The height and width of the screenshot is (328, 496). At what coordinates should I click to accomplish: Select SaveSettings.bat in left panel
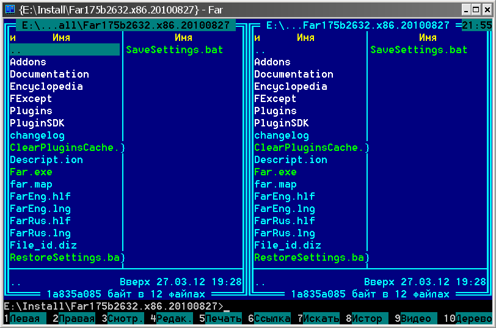[x=175, y=49]
